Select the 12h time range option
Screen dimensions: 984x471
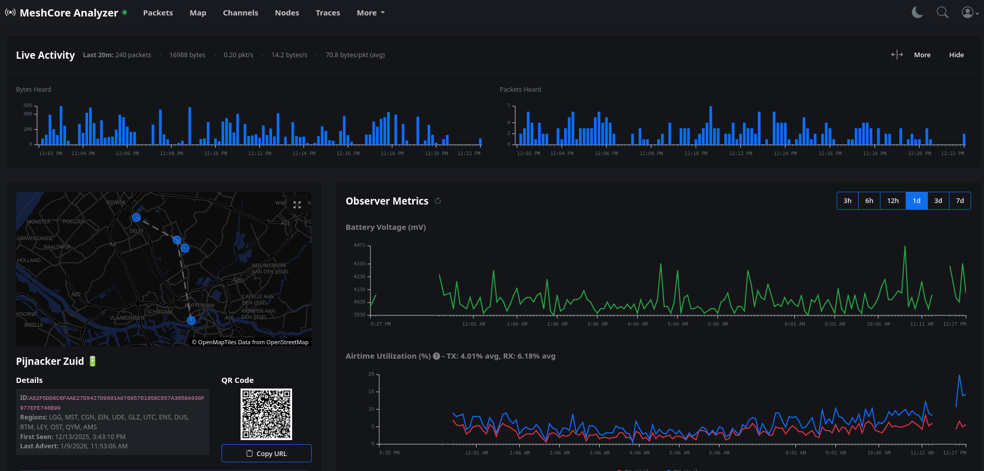(x=893, y=201)
